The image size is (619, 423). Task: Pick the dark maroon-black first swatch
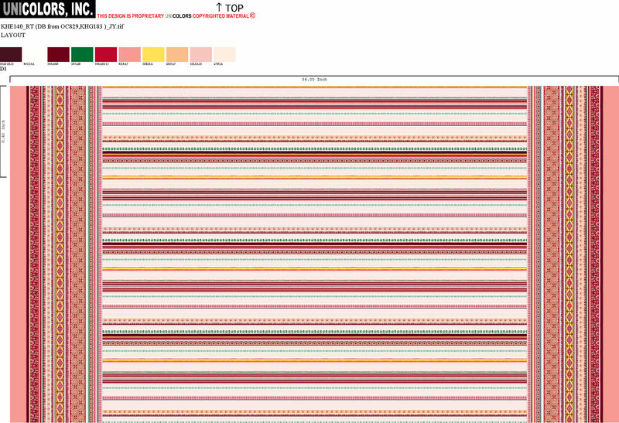point(11,54)
